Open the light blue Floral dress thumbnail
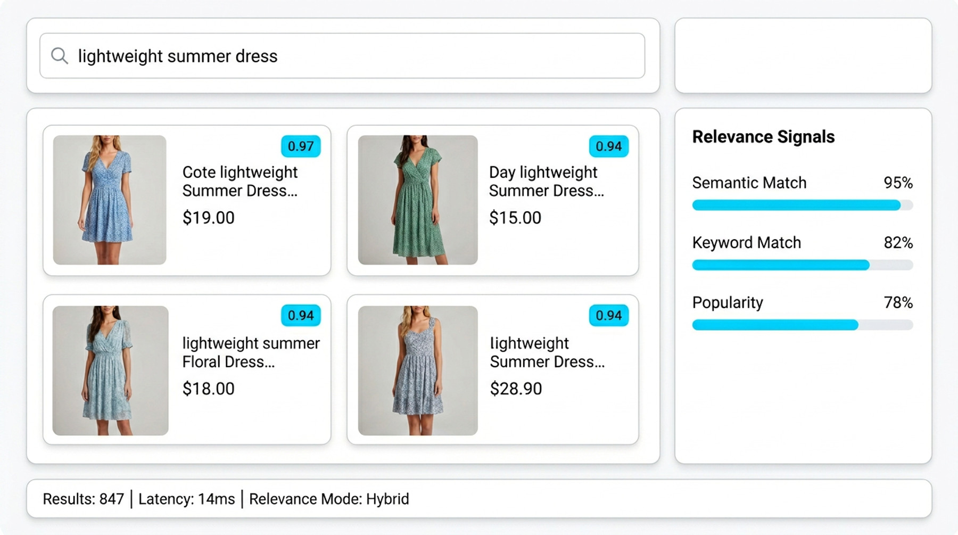Screen dimensions: 958x535 click(x=110, y=371)
